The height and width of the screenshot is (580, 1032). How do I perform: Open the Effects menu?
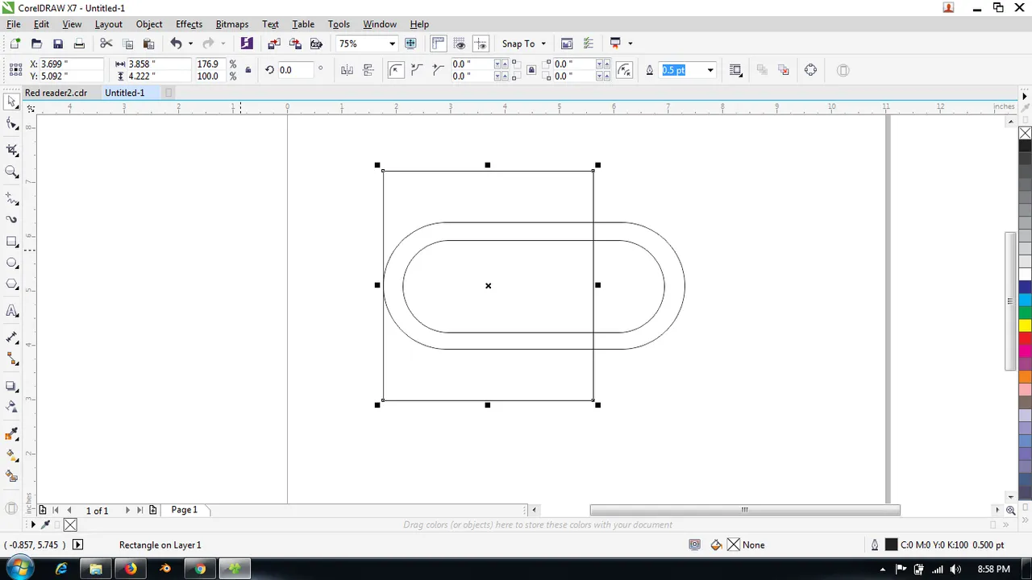pos(189,24)
